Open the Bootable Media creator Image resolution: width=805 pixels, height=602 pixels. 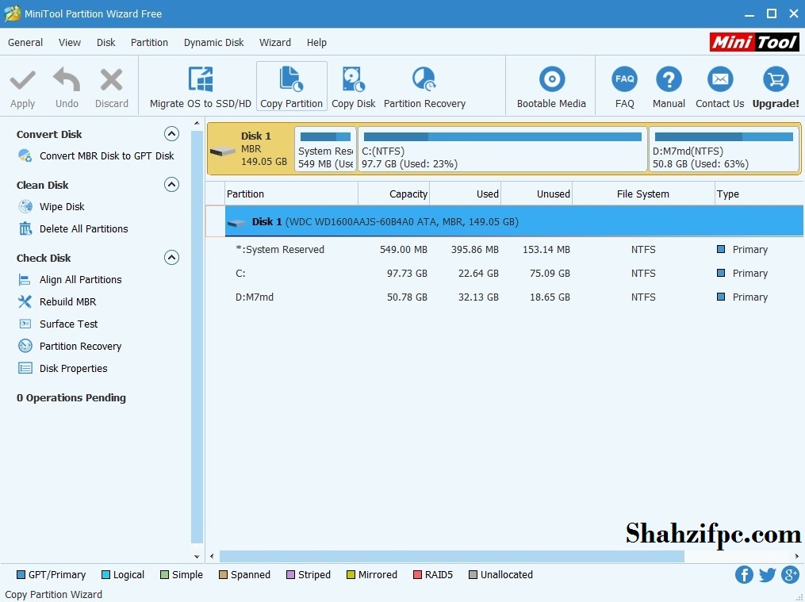(550, 86)
